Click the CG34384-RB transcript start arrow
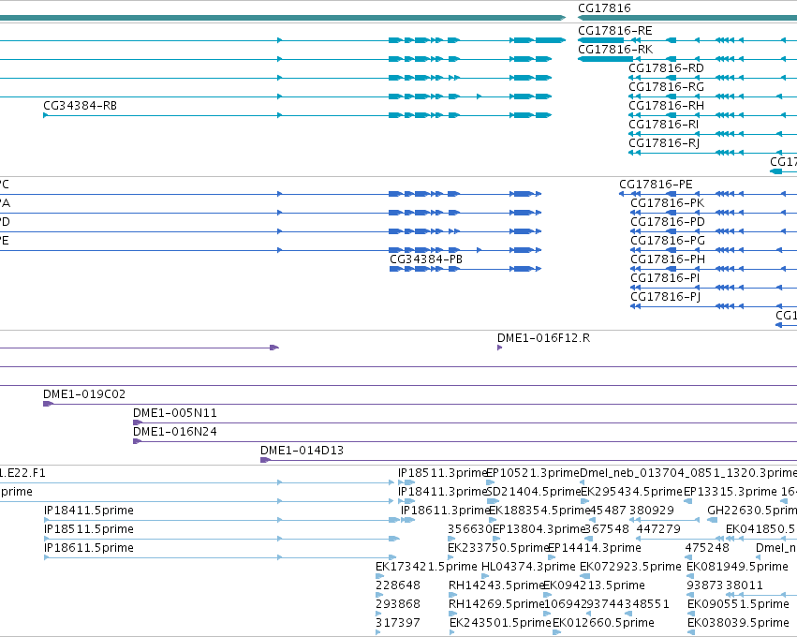Viewport: 797px width, 637px height. coord(46,115)
